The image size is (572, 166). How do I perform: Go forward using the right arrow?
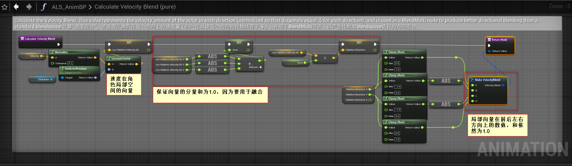(x=29, y=6)
